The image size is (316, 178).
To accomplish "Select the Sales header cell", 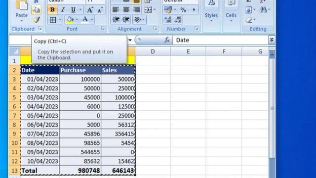I will tap(118, 70).
